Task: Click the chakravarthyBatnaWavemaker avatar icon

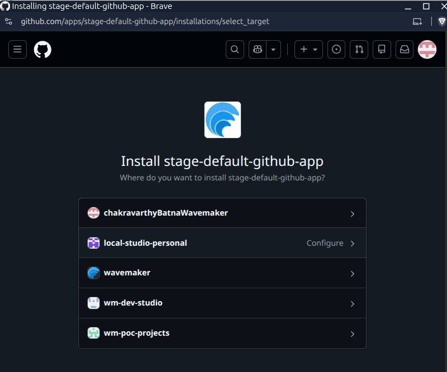Action: (93, 213)
